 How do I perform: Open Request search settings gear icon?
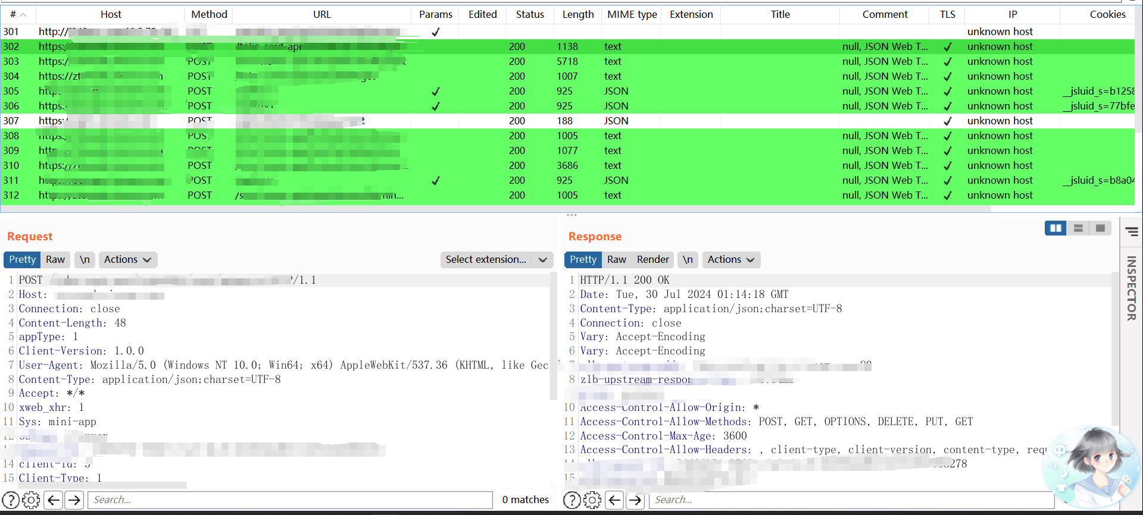(x=31, y=500)
